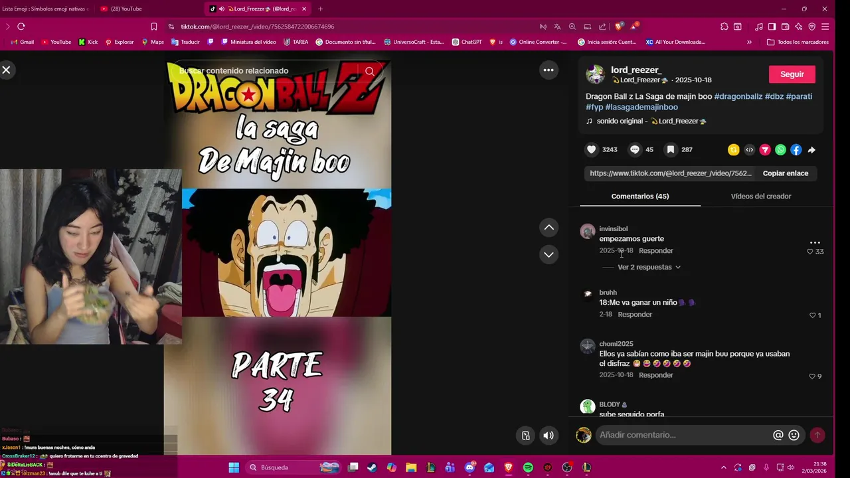This screenshot has width=850, height=478.
Task: Open the #lasagademajinboo hashtag
Action: (x=641, y=107)
